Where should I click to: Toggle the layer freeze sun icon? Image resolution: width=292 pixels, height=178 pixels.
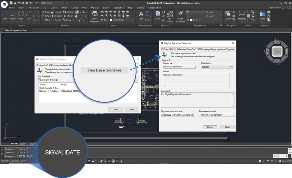[x=105, y=20]
